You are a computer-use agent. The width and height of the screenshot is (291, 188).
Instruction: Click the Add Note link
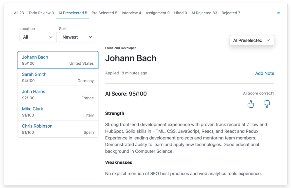265,73
